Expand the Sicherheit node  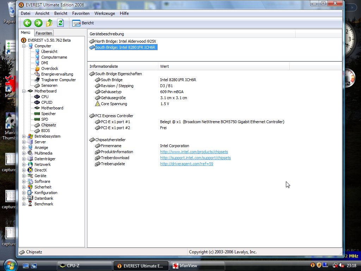(x=24, y=187)
